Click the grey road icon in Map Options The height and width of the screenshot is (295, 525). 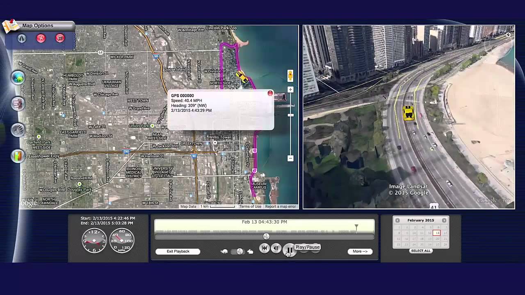tap(22, 38)
